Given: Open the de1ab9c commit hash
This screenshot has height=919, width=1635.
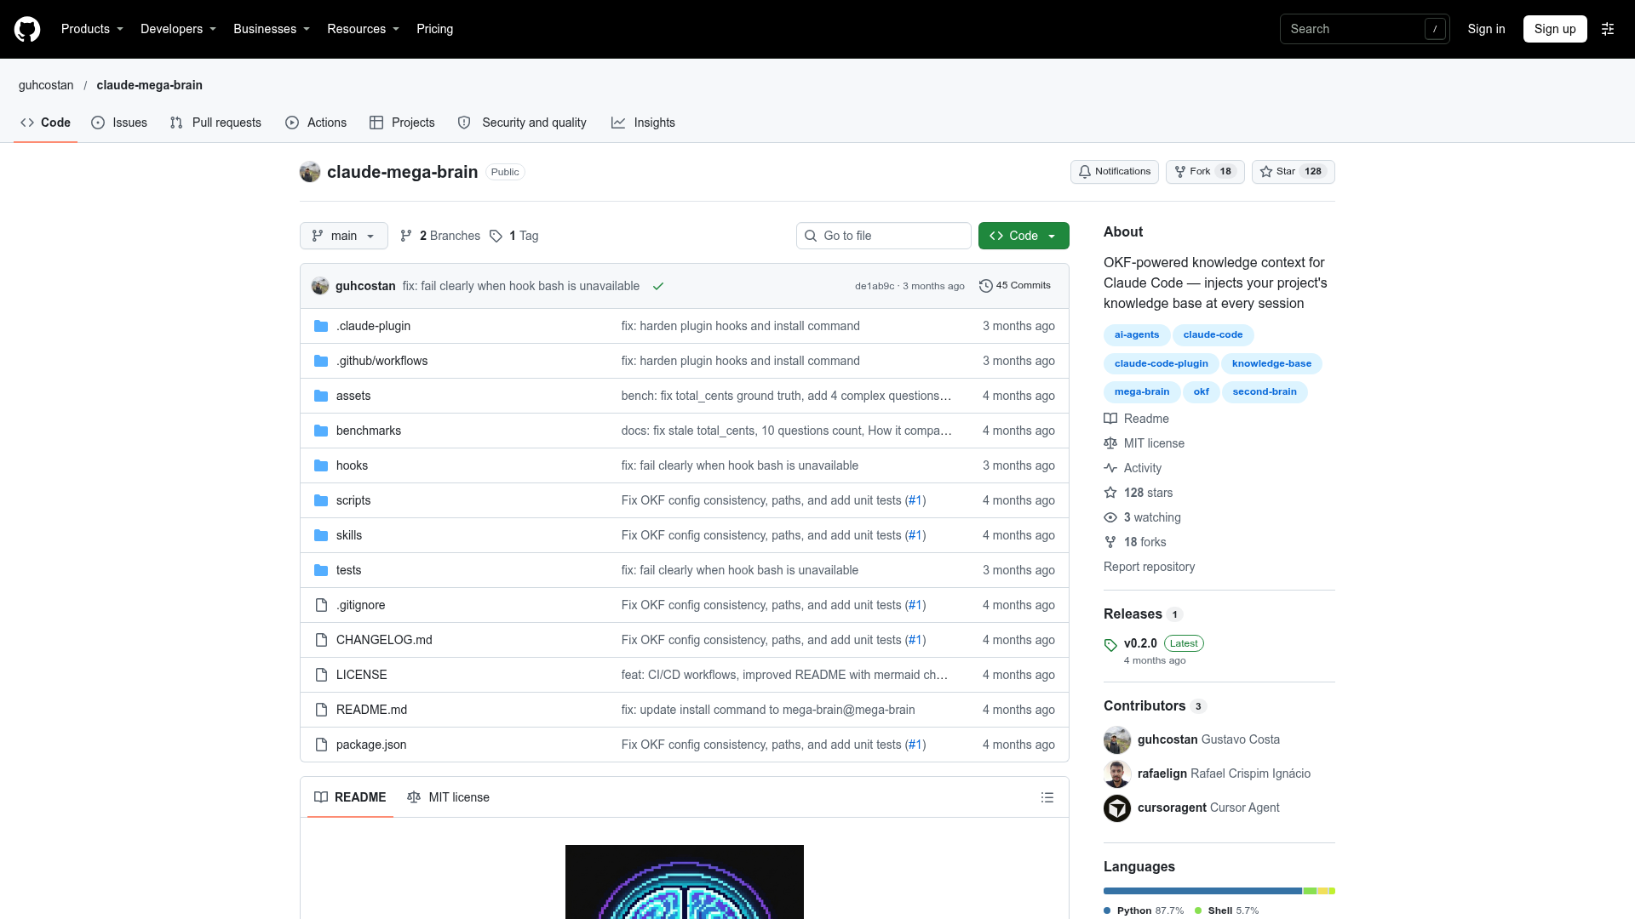Looking at the screenshot, I should point(875,286).
